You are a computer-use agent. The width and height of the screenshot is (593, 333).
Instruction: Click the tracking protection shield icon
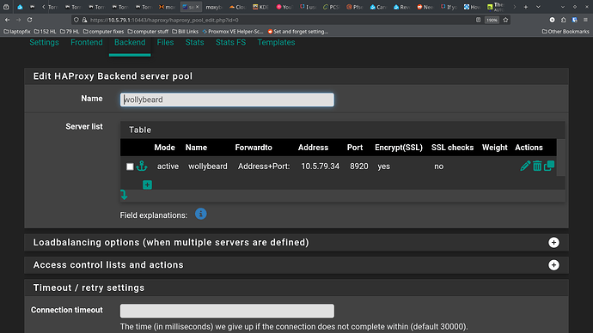click(76, 20)
